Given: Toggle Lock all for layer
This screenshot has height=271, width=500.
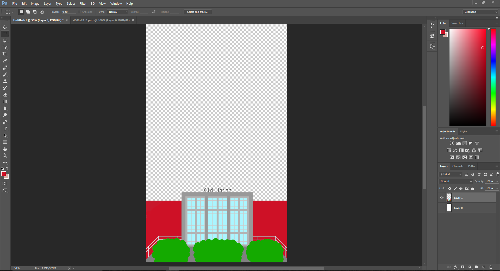Looking at the screenshot, I should point(472,189).
